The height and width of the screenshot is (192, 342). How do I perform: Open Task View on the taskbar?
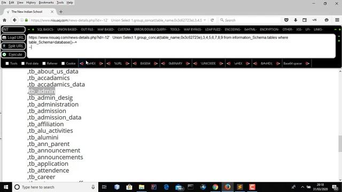click(x=104, y=187)
